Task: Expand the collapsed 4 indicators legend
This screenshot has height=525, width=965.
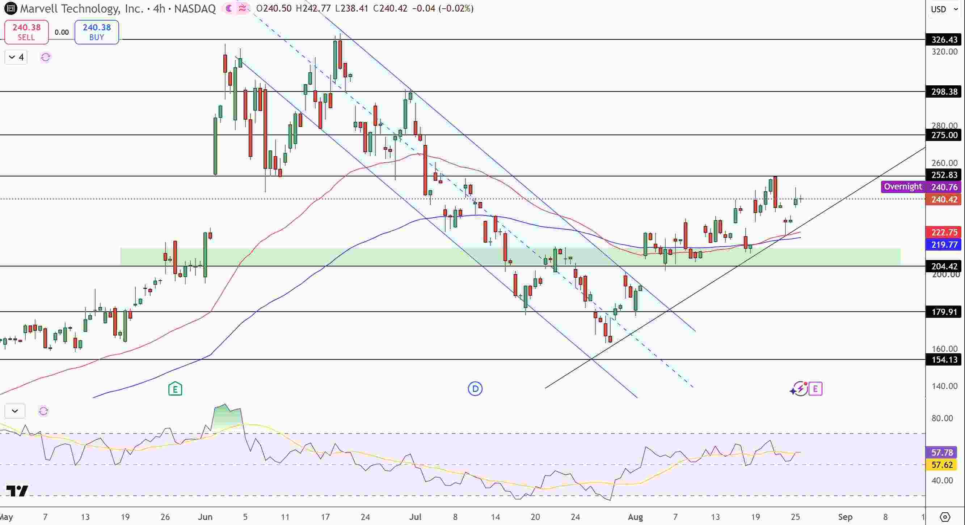Action: 16,57
